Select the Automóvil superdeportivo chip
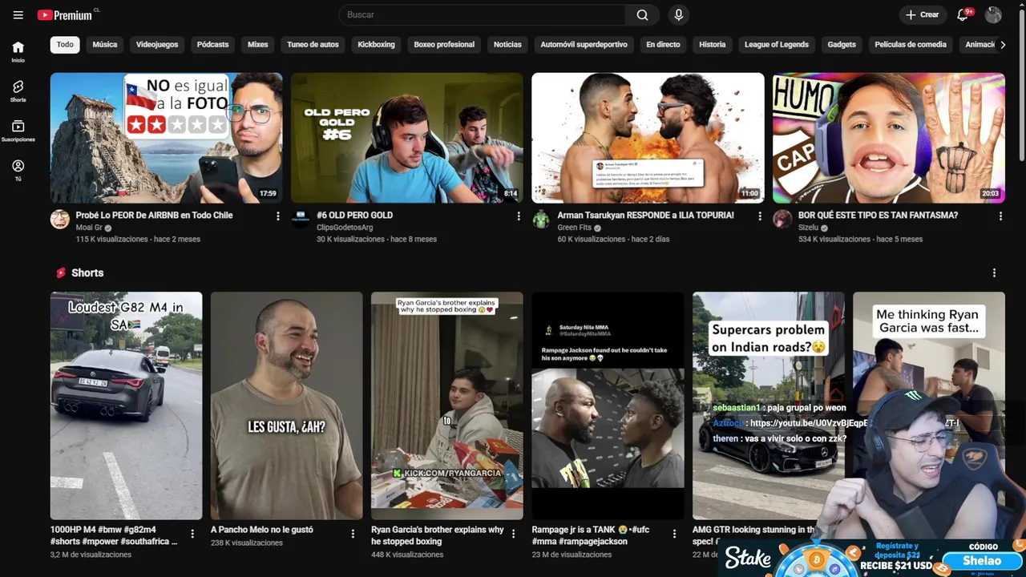 [x=584, y=45]
